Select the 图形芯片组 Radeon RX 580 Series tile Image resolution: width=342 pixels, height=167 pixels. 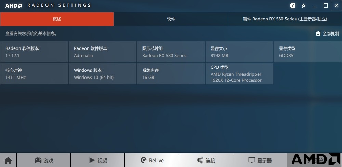click(x=171, y=52)
